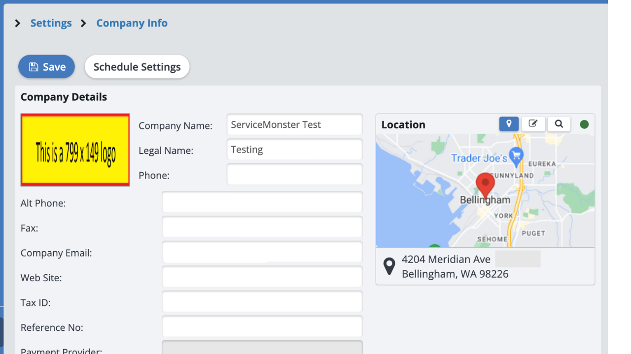Click into the Legal Name field

[294, 149]
